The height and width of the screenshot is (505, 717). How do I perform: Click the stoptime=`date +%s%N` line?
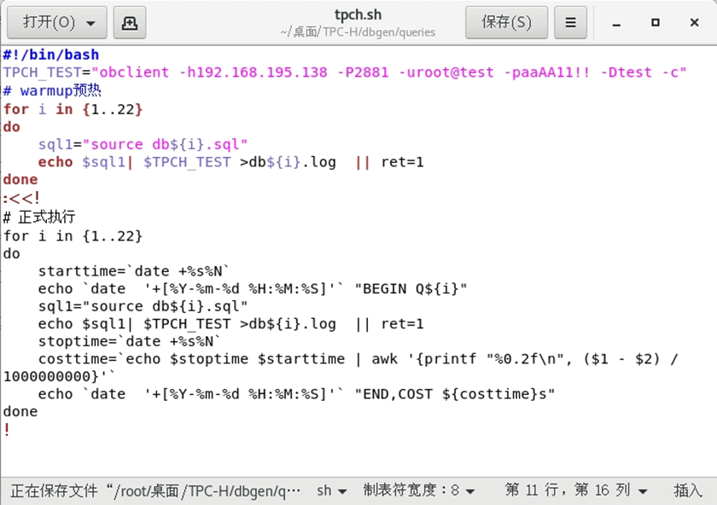pyautogui.click(x=130, y=341)
